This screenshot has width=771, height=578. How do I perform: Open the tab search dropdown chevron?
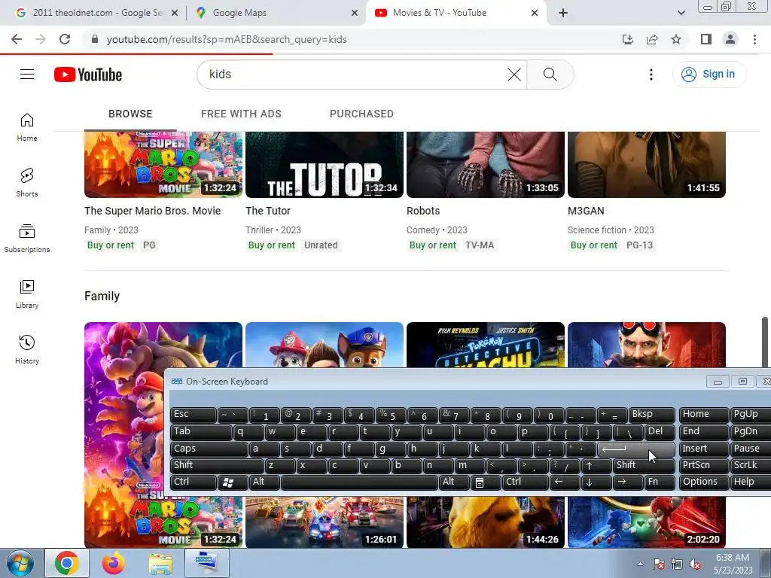(681, 13)
